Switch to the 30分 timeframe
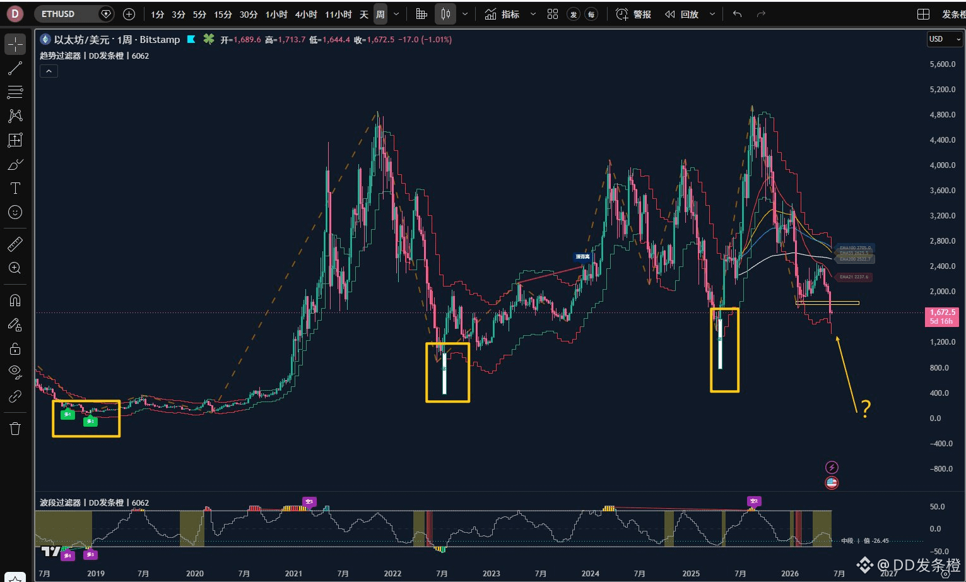This screenshot has height=582, width=966. click(249, 14)
